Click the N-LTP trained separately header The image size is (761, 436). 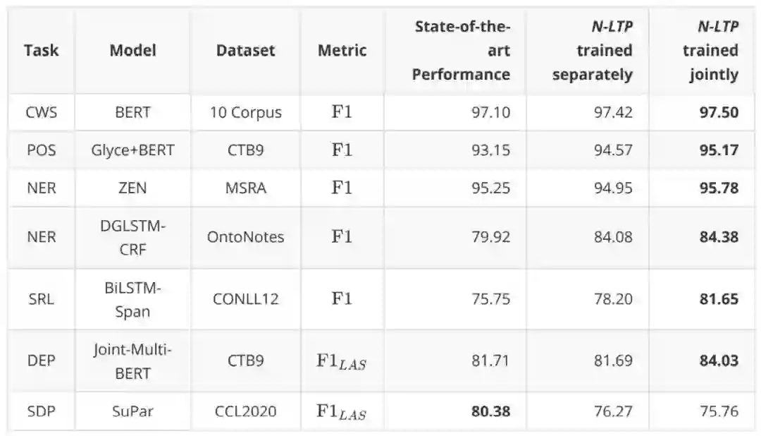point(592,51)
